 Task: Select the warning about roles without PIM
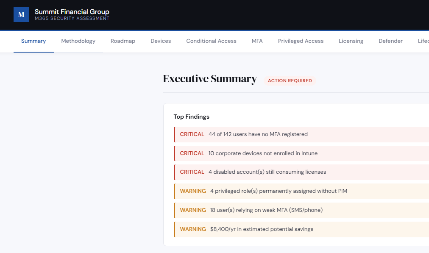click(297, 191)
